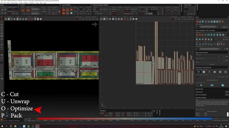Screen dimensions: 229x128
Task: Open File Explorer from the taskbar
Action: 15,126
